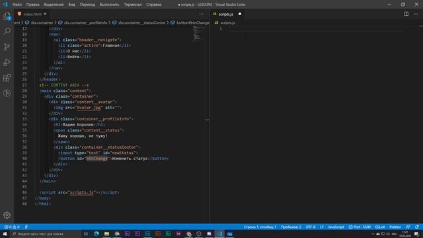Click the unsaved dot on index.html tab

tap(45, 14)
